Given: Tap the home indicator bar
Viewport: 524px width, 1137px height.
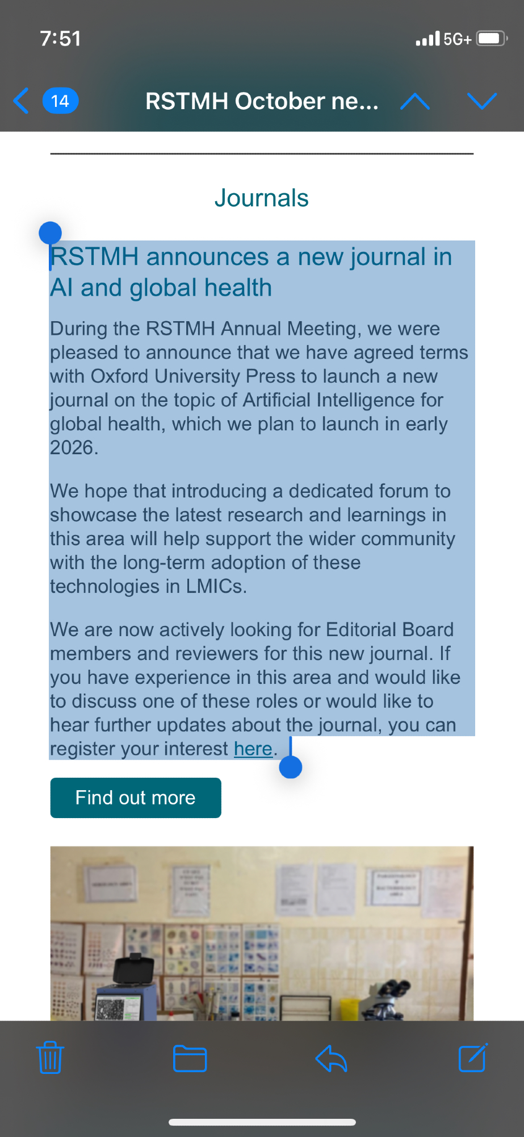Looking at the screenshot, I should (262, 1122).
